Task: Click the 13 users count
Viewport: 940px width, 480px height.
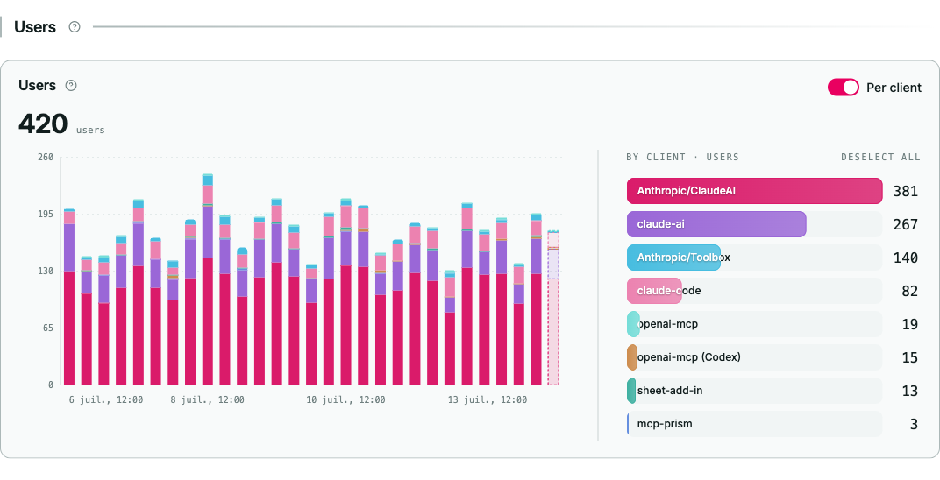Action: (x=909, y=391)
